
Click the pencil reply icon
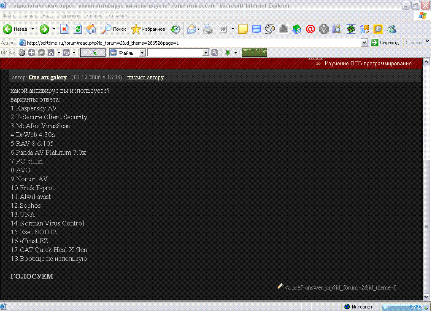[x=280, y=286]
